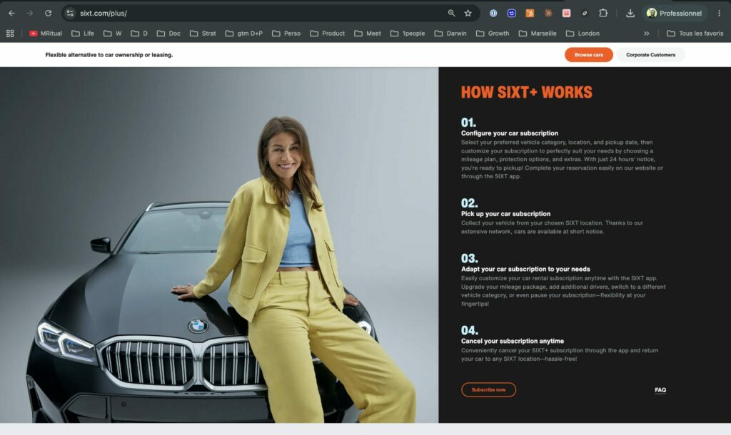Click the orange Browse cars button

click(589, 55)
